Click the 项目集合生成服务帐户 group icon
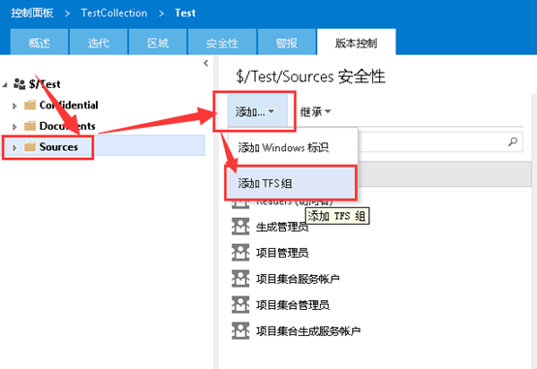The width and height of the screenshot is (537, 369). [x=240, y=330]
